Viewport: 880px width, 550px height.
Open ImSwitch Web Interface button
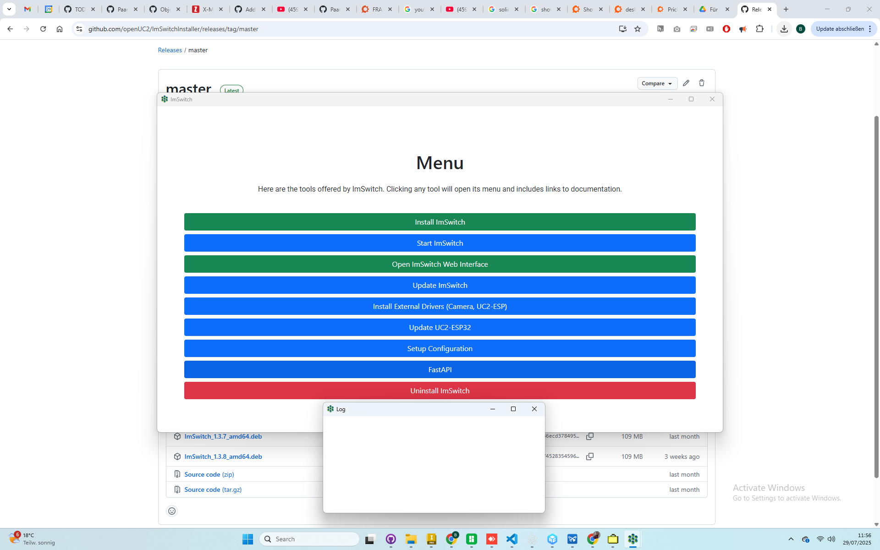(x=440, y=264)
